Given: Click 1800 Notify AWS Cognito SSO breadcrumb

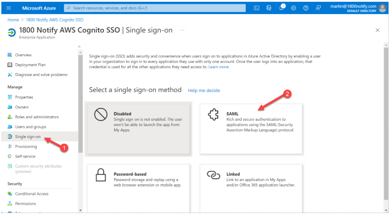Looking at the screenshot, I should click(x=54, y=20).
